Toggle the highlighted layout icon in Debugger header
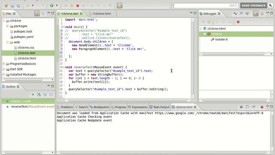This screenshot has height=155, width=275. point(256,13)
